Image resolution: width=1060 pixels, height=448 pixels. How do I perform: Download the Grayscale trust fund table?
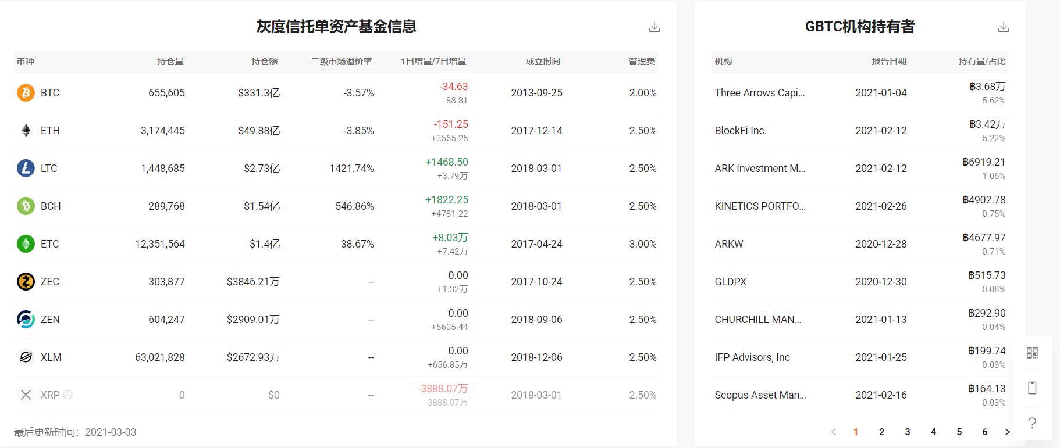[x=655, y=27]
